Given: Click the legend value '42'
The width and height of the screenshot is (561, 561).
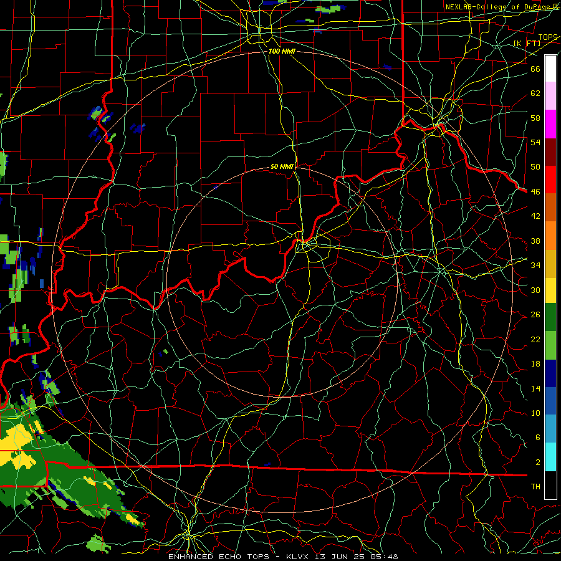Looking at the screenshot, I should point(535,216).
